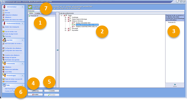Switch to the Valides tab
The height and width of the screenshot is (102, 187).
[x=31, y=13]
